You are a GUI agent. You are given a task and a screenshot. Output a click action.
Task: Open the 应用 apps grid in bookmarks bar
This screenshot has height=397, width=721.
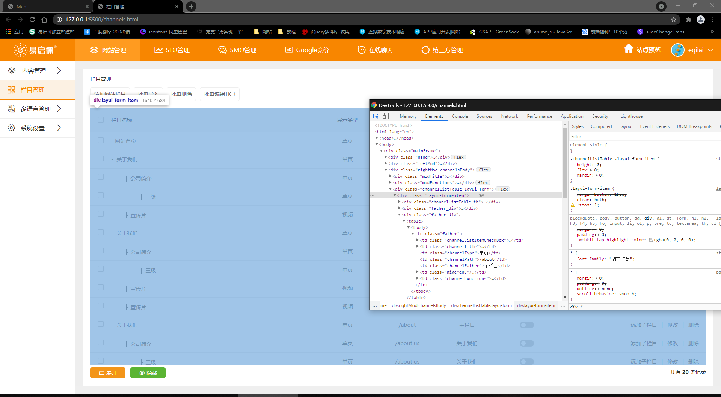[x=8, y=32]
